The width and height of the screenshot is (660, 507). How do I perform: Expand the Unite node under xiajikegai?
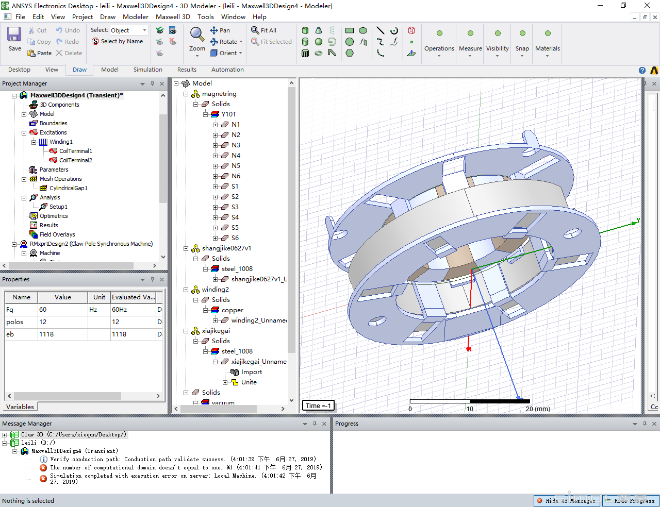coord(225,382)
